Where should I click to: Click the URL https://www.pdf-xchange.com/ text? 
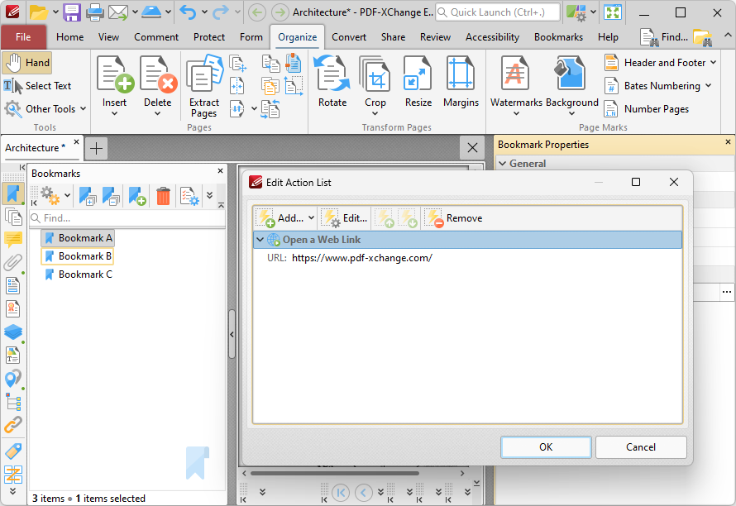click(x=362, y=258)
